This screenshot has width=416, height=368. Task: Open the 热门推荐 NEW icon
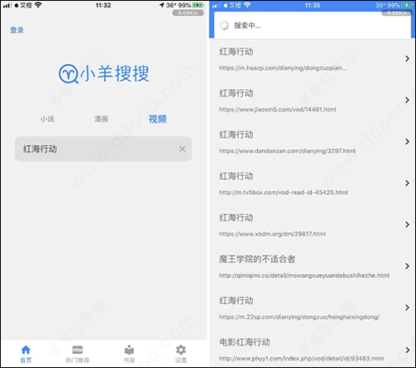77,350
